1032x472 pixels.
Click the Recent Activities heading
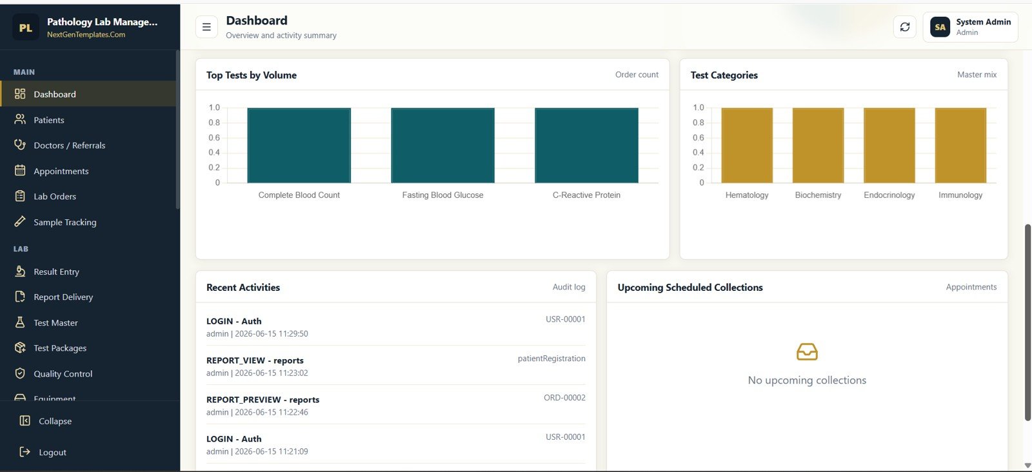click(x=243, y=288)
